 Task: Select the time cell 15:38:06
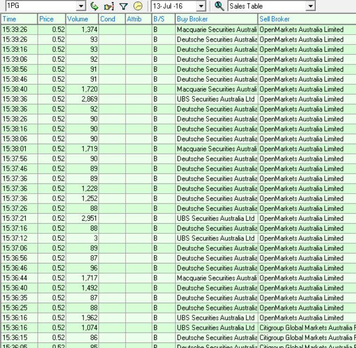[19, 139]
